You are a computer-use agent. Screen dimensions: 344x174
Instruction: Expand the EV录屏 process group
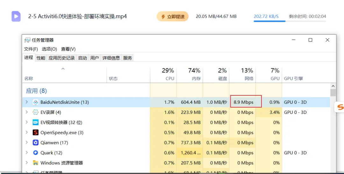point(27,112)
